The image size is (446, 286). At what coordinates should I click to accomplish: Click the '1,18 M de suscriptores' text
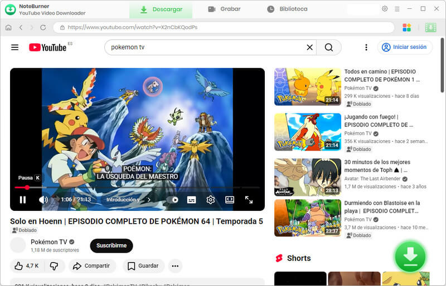pos(55,250)
